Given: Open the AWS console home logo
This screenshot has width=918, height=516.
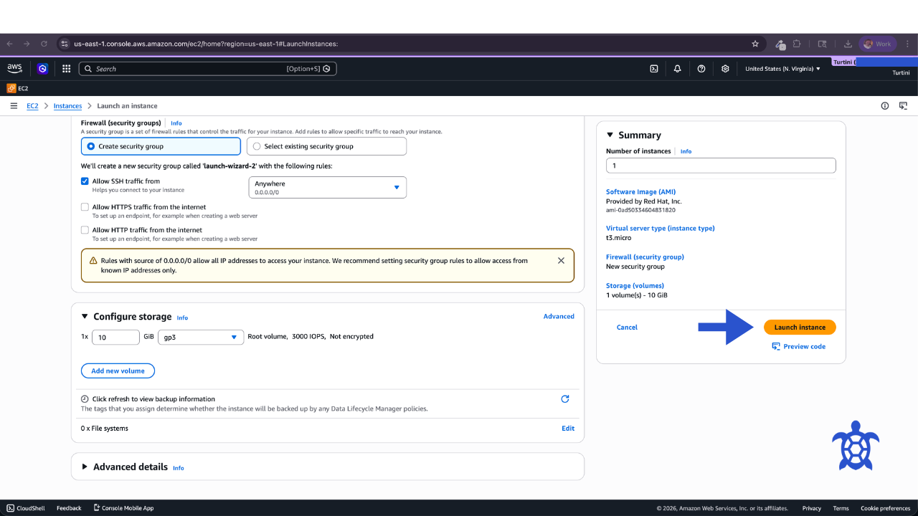Looking at the screenshot, I should pos(14,68).
